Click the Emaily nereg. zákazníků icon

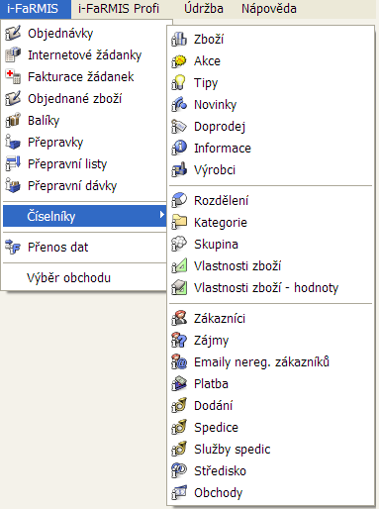click(x=179, y=361)
